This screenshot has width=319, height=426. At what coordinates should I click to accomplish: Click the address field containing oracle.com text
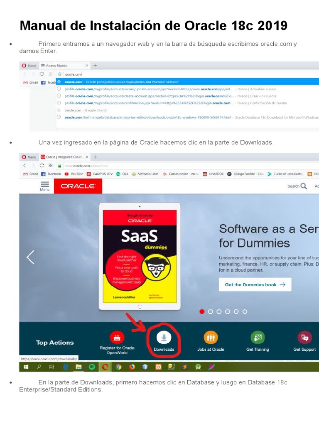tap(187, 74)
